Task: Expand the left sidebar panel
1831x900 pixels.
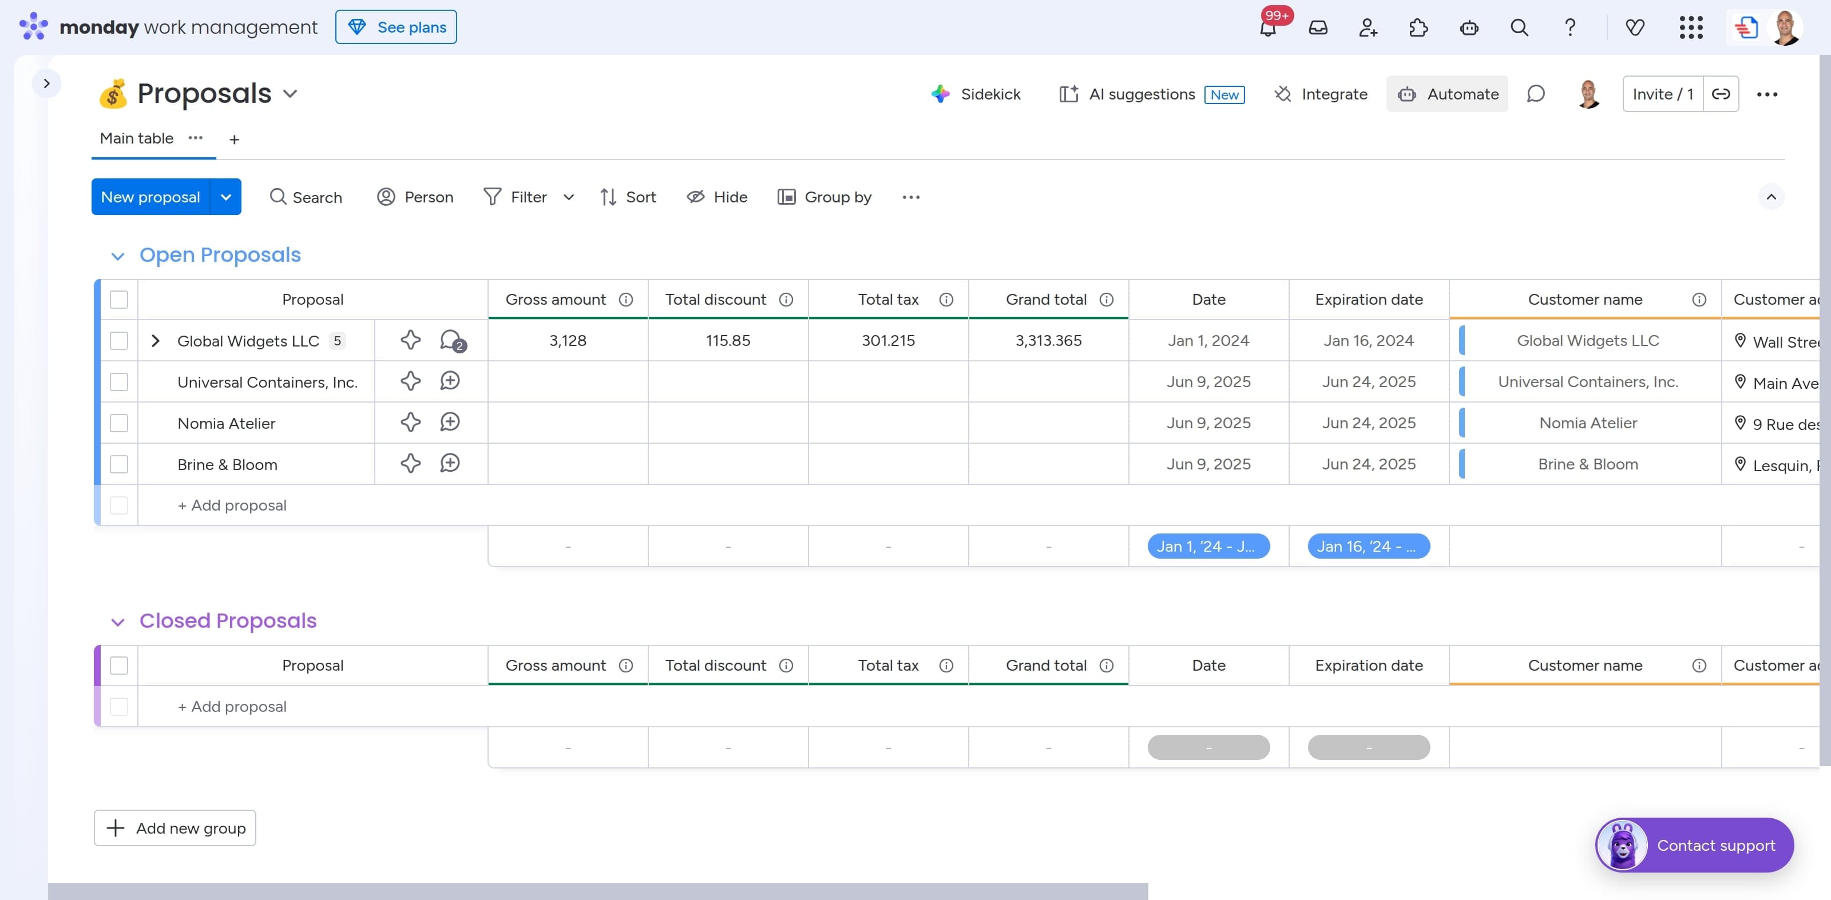Action: [x=47, y=83]
